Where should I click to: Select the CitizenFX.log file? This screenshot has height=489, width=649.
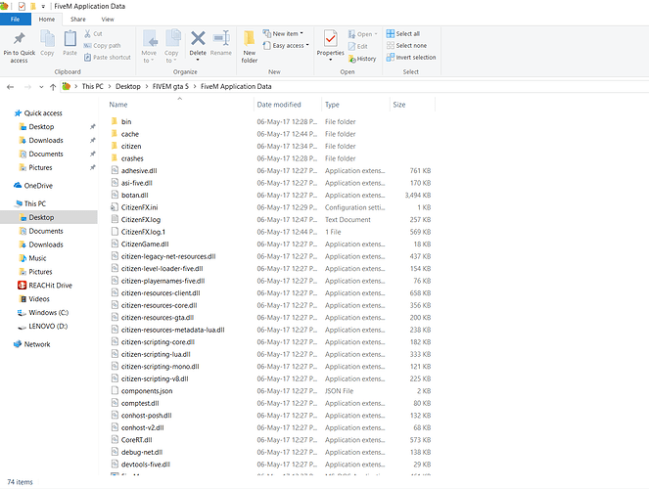point(141,219)
